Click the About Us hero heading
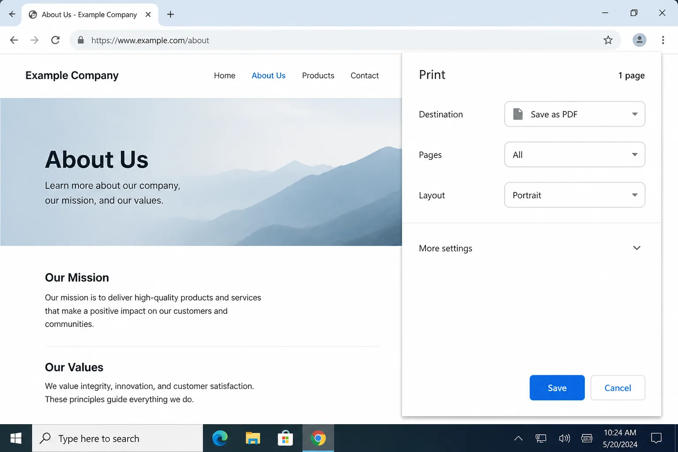The height and width of the screenshot is (452, 678). click(97, 159)
